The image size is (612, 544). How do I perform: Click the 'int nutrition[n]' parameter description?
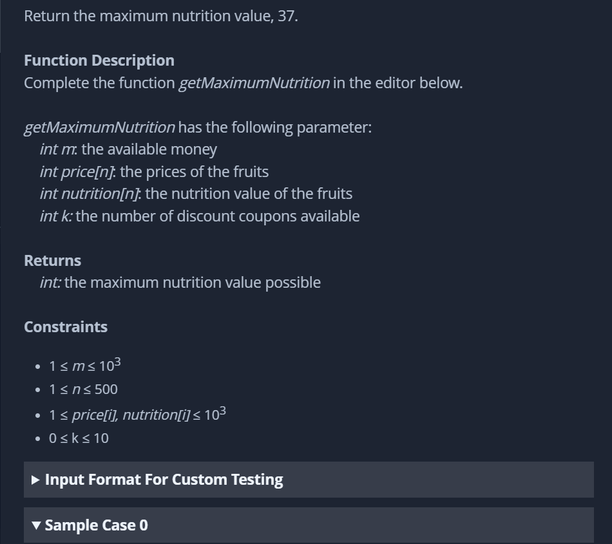tap(196, 194)
